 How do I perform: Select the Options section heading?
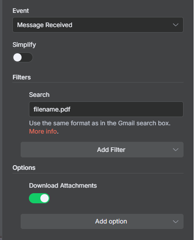pos(24,168)
